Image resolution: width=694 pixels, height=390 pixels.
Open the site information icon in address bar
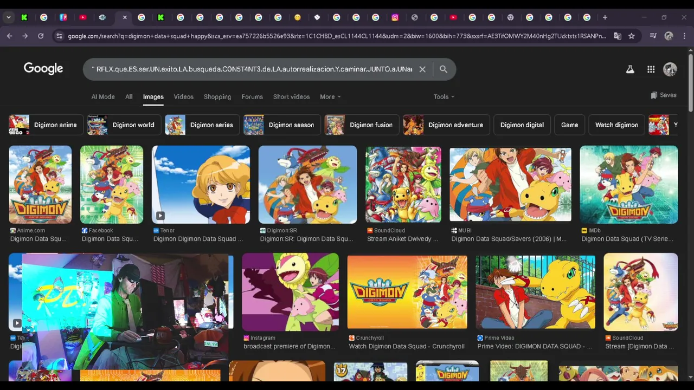point(59,36)
